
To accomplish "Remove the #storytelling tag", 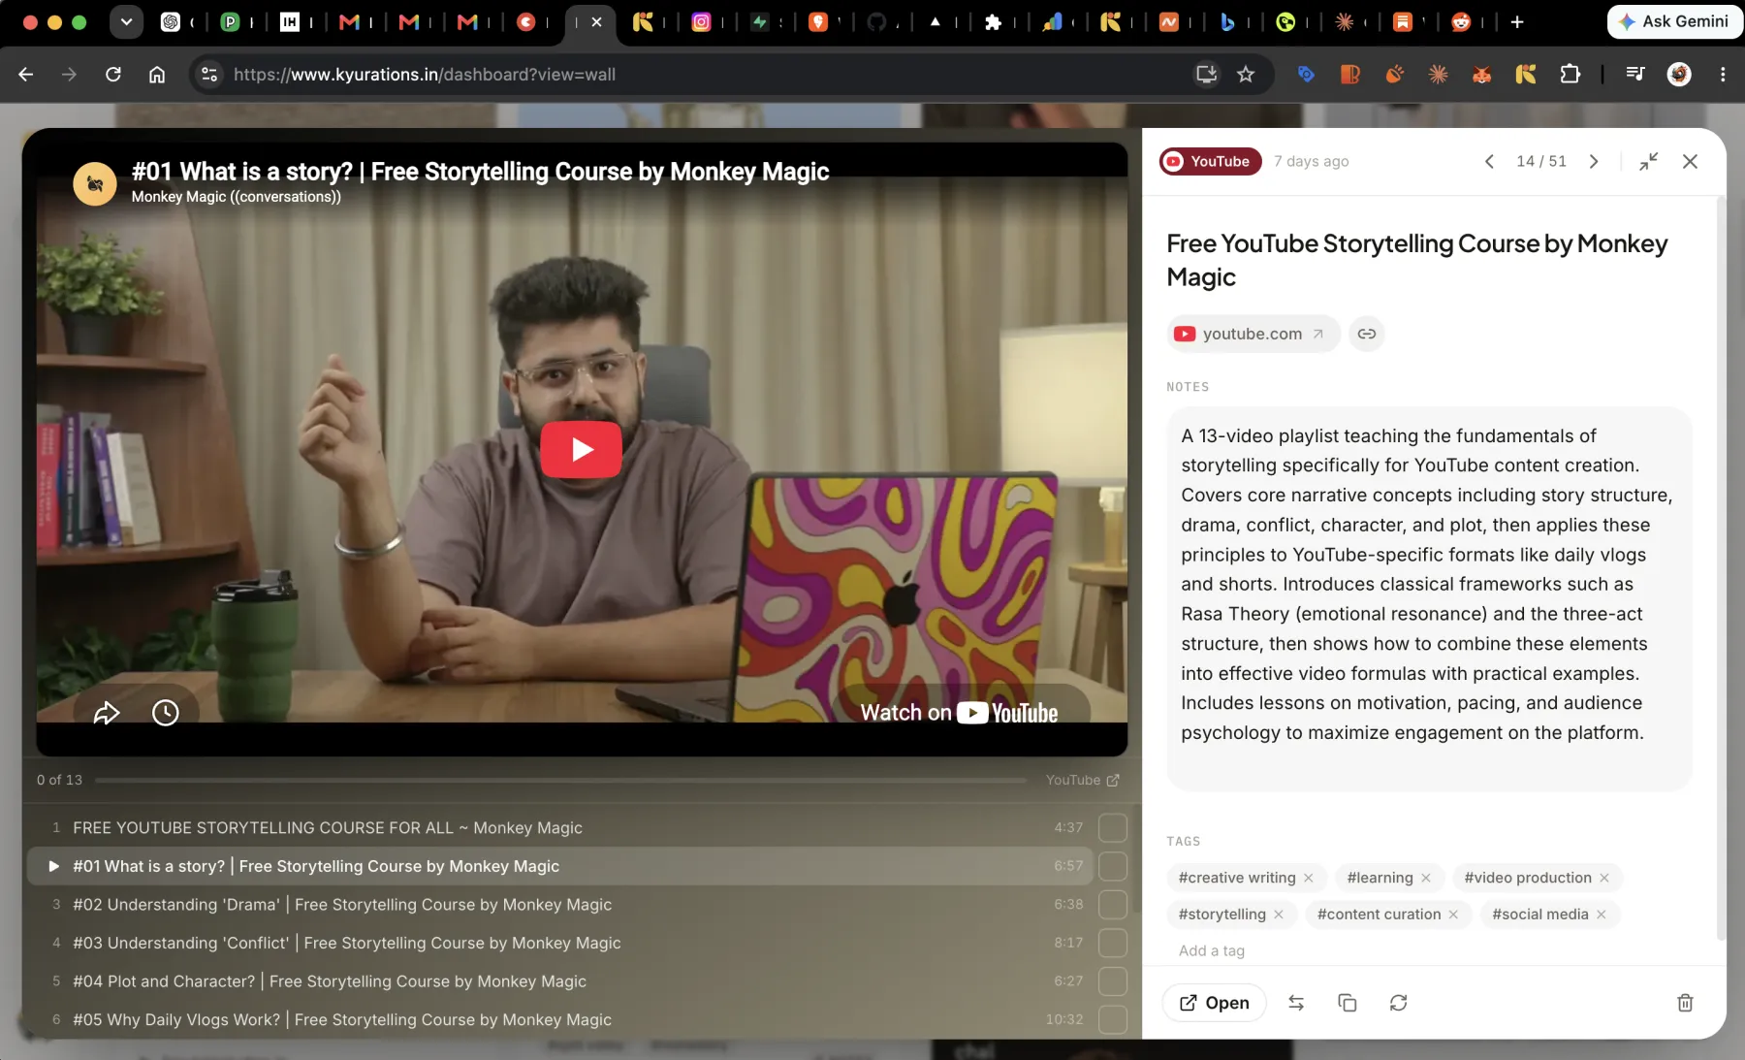I will (x=1278, y=915).
